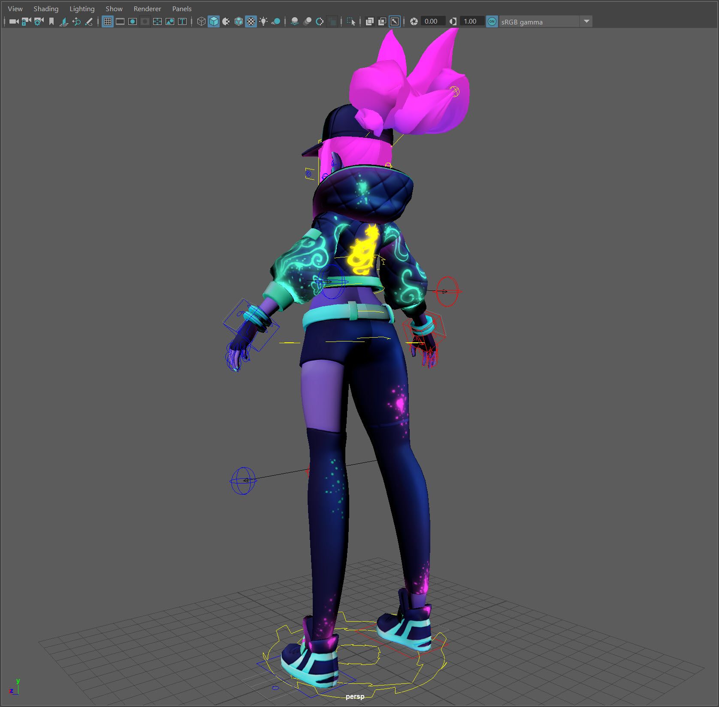The height and width of the screenshot is (707, 719).
Task: Toggle the Field Chart overlay
Action: pos(157,21)
